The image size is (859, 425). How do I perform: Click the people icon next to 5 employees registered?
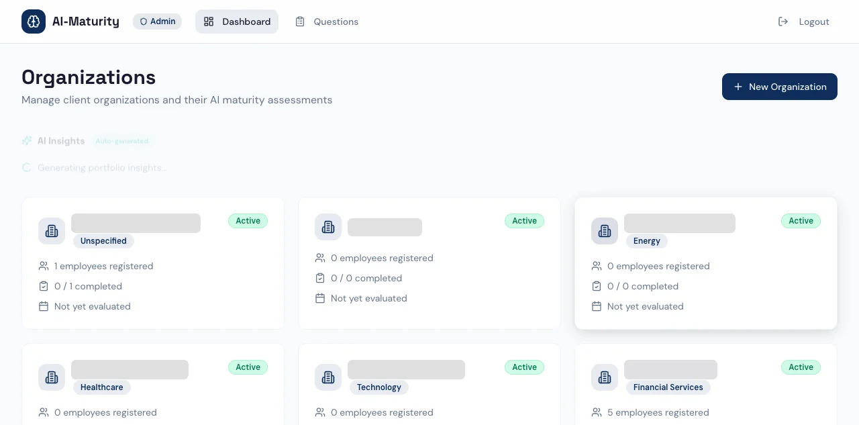click(x=597, y=412)
